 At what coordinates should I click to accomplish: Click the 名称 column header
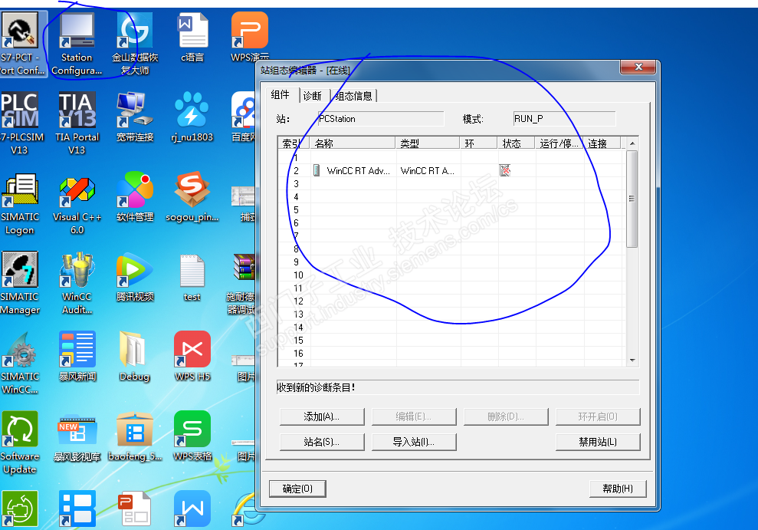(x=353, y=143)
